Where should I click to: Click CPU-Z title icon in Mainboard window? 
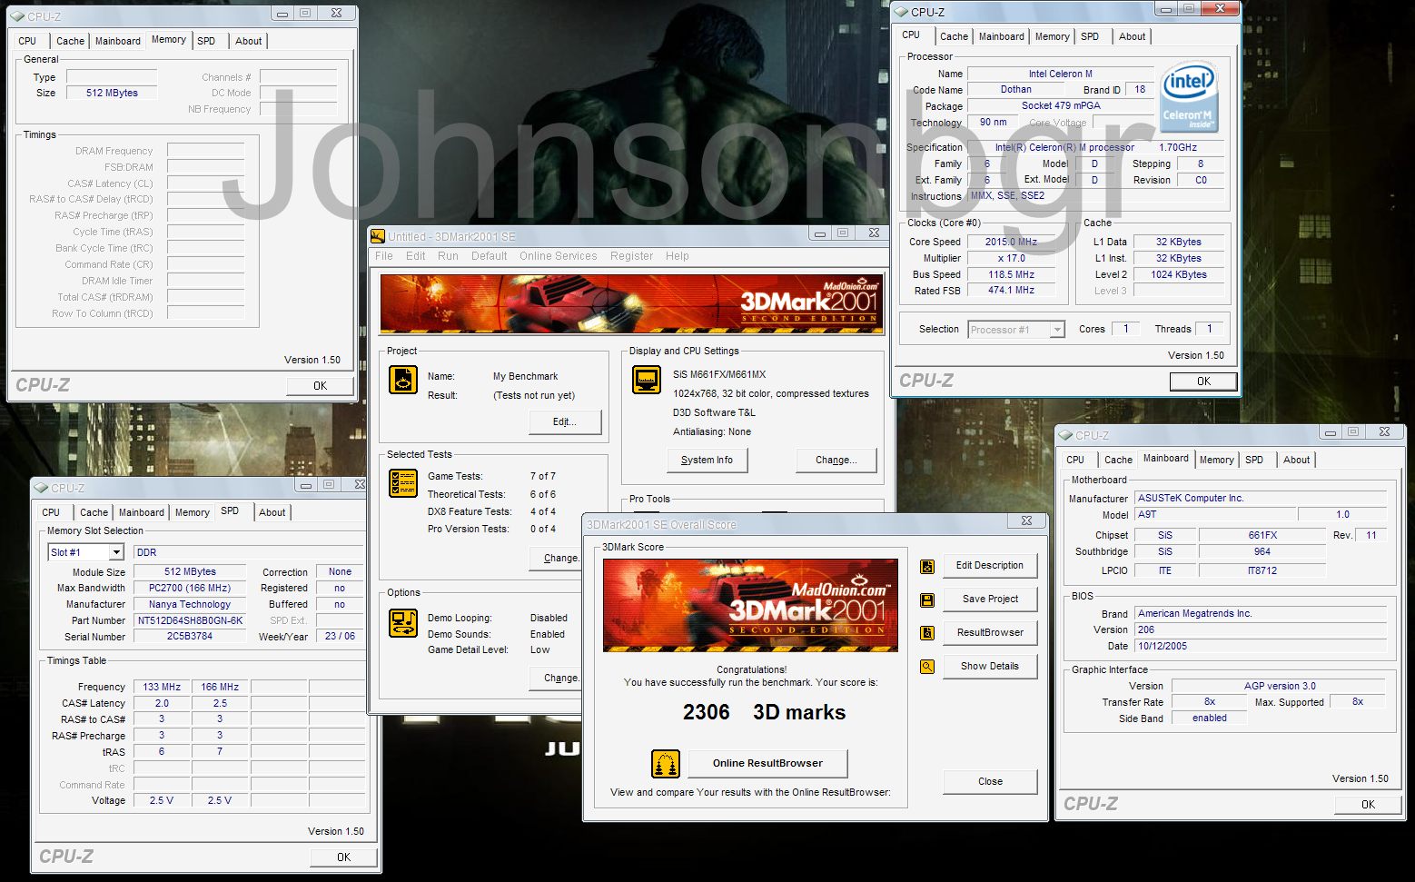coord(1065,435)
